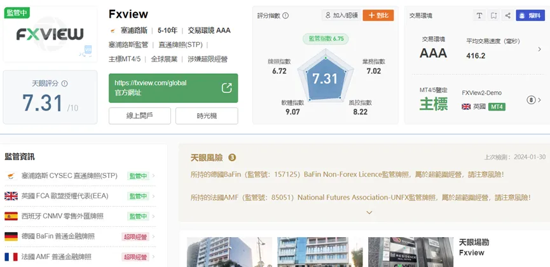
Task: Click the 監管中 tag in CYSEC row
Action: click(x=138, y=176)
